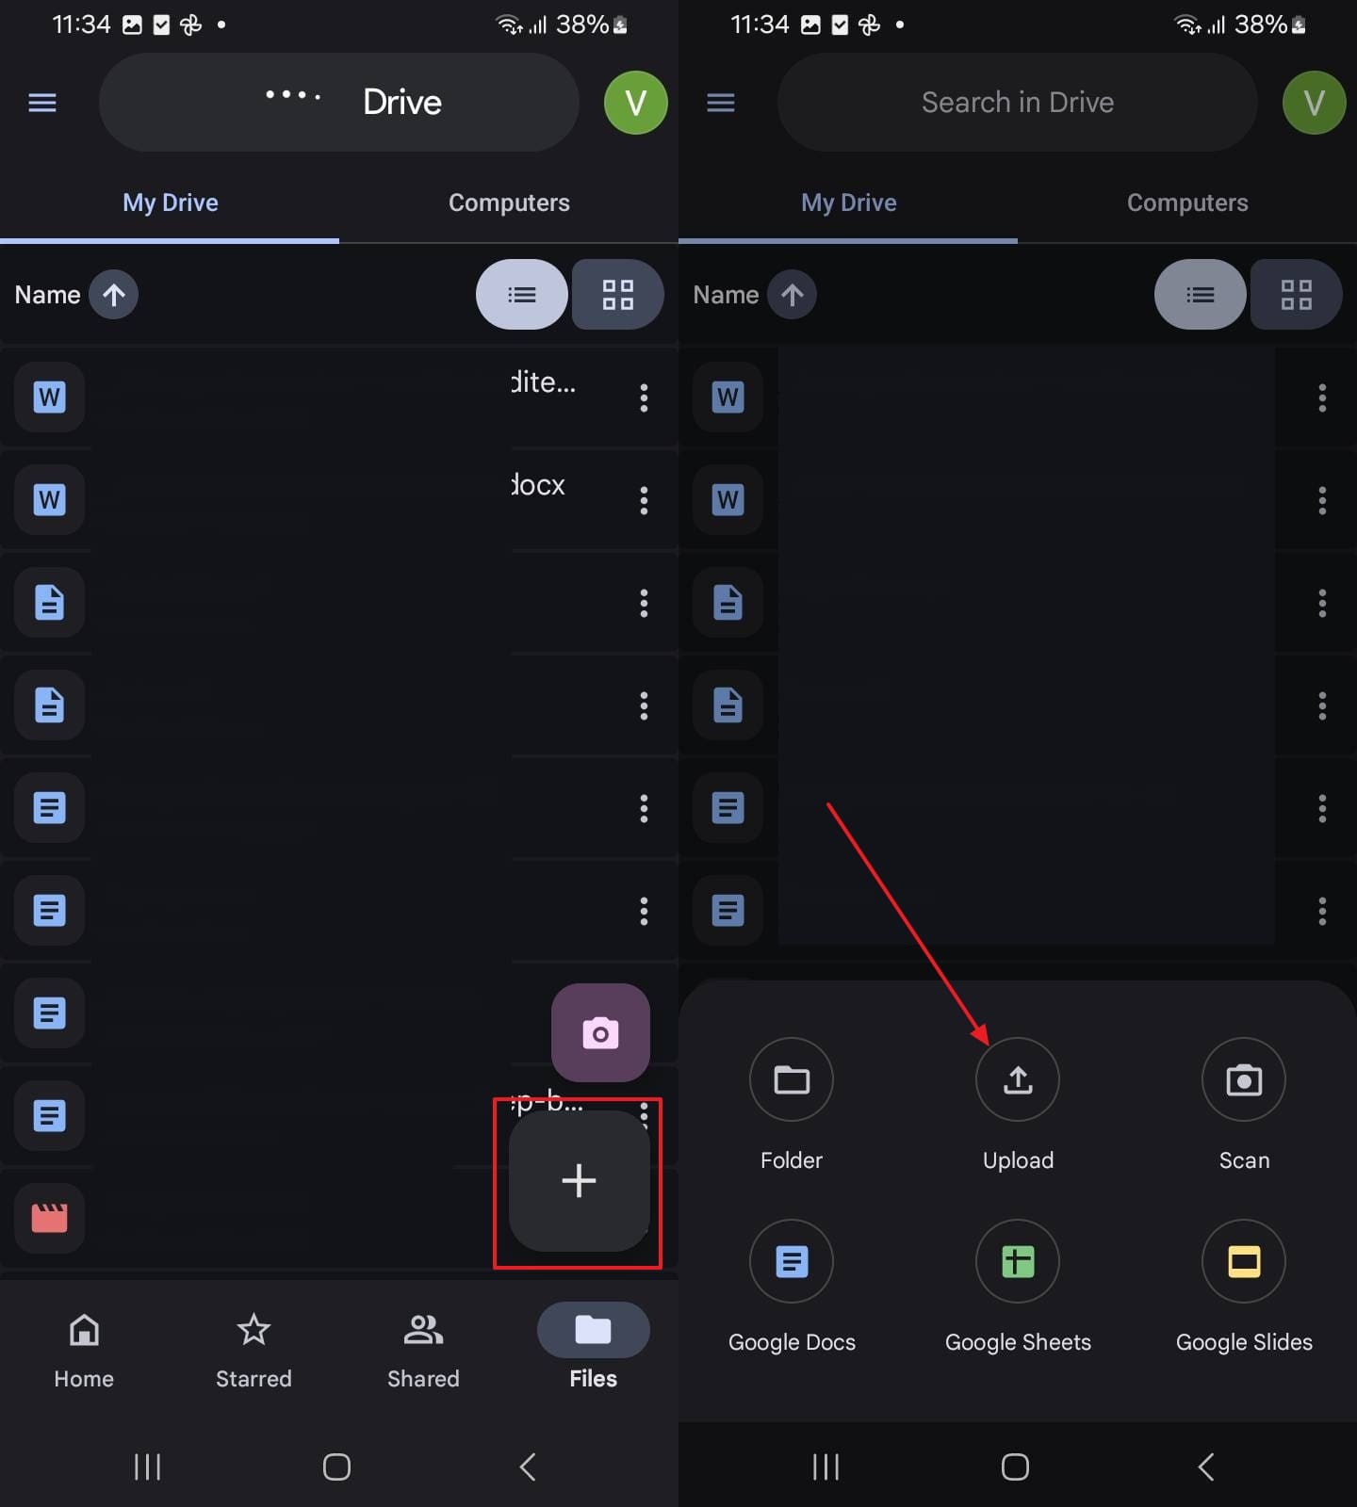Open the hamburger menu in the right screen
This screenshot has width=1357, height=1507.
[x=721, y=103]
